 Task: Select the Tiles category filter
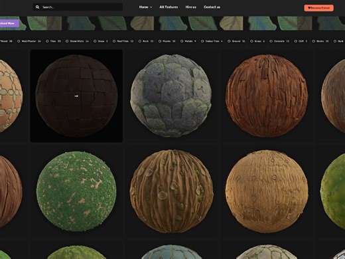(x=53, y=41)
